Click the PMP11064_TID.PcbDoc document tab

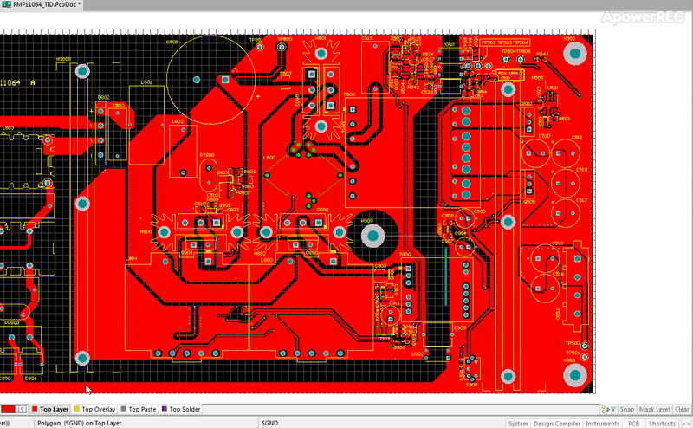(41, 4)
